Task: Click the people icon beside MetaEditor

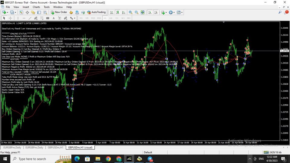Action: 77,12
